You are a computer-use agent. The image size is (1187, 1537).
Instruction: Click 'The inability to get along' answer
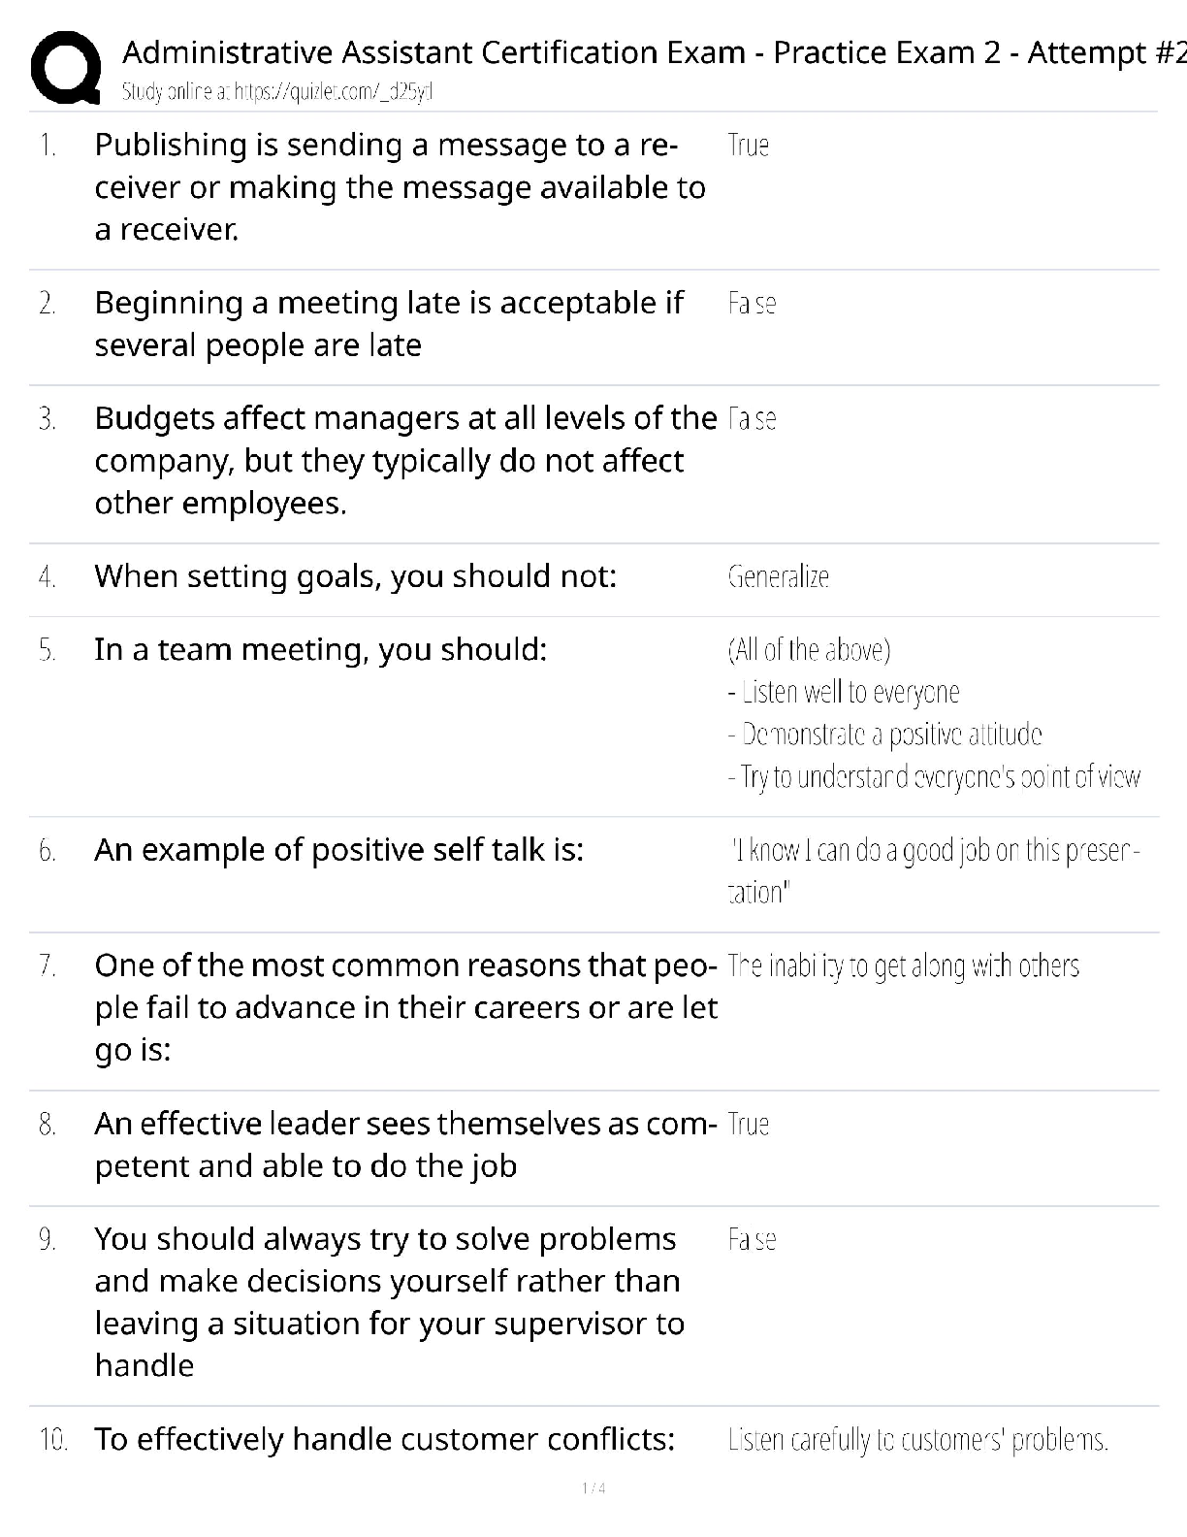903,966
